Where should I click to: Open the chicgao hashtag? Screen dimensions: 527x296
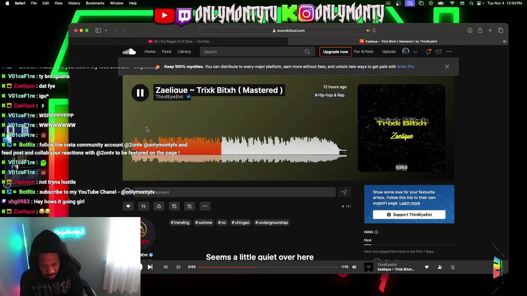(240, 222)
